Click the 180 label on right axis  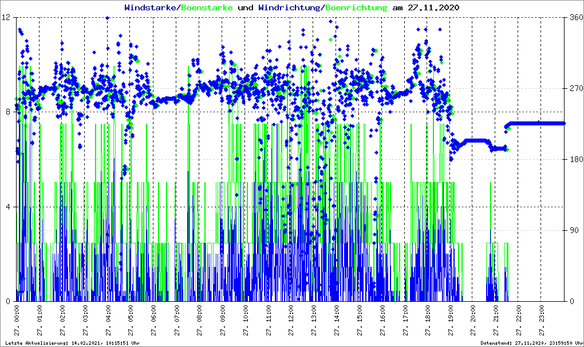point(574,159)
